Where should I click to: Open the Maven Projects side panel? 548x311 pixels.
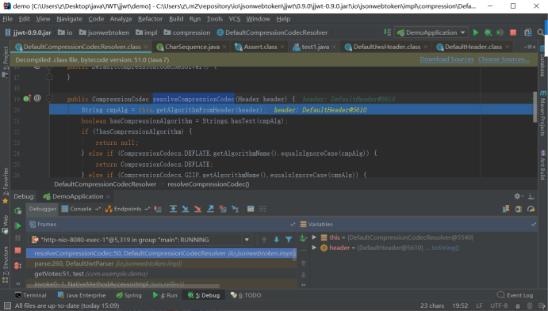pos(542,114)
